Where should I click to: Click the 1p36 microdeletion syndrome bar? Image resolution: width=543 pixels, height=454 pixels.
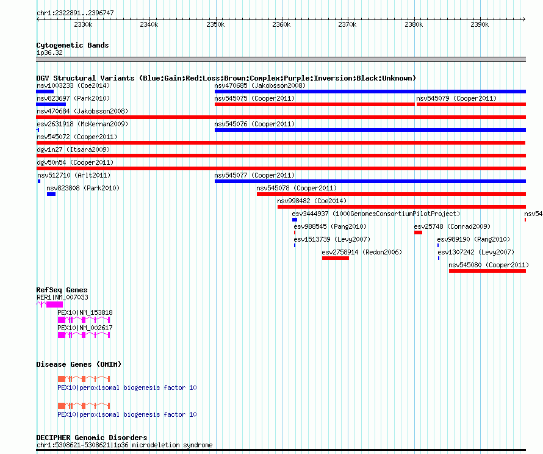(x=281, y=450)
